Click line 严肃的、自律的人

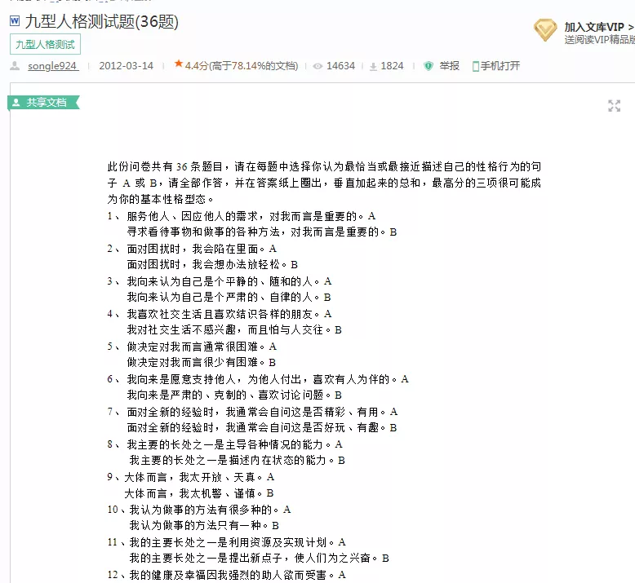coord(229,298)
